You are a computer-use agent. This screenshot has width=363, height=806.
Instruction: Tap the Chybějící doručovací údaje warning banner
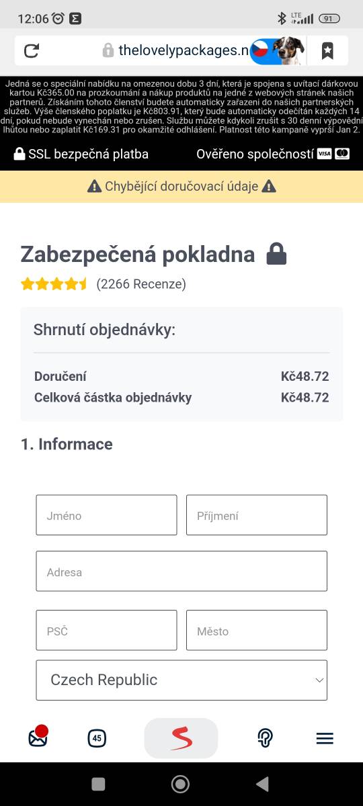coord(182,187)
